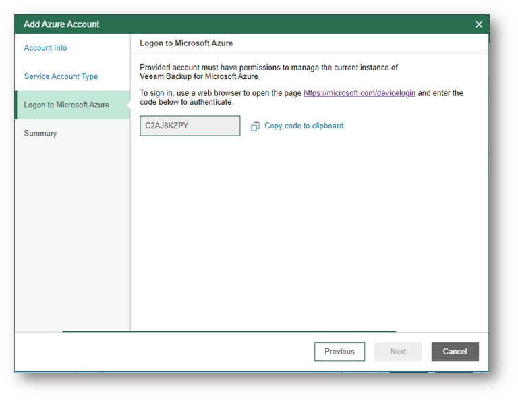This screenshot has height=401, width=518.
Task: Open the microsoft.com/devicelogin link
Action: [359, 93]
